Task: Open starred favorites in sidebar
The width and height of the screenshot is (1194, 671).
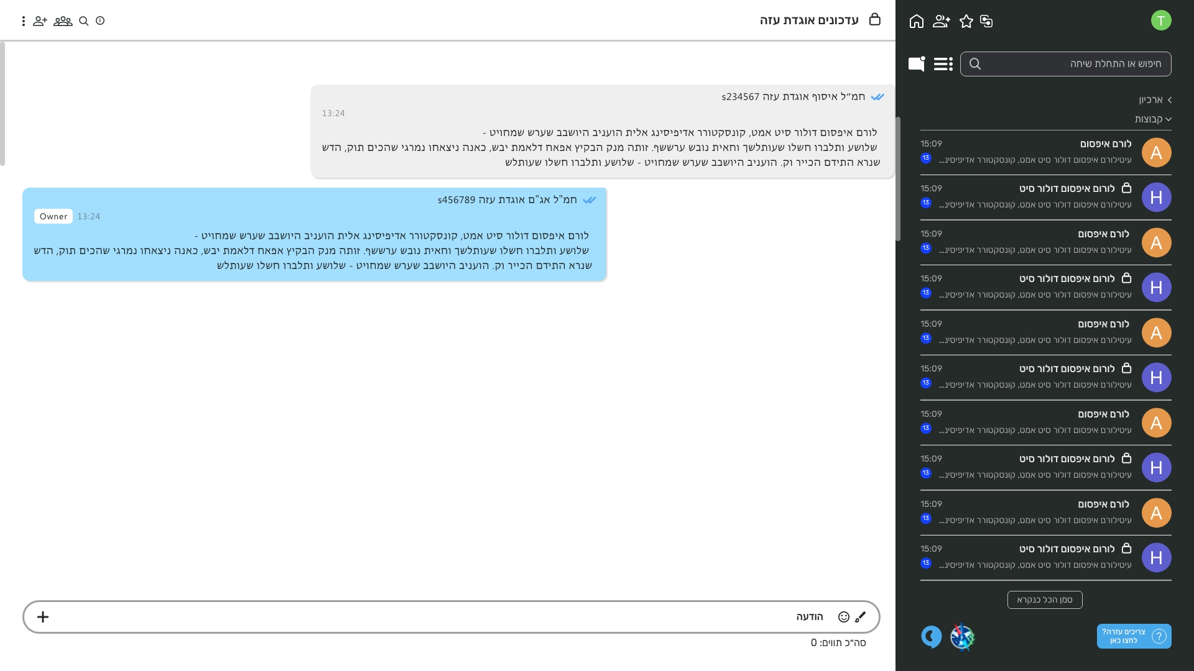Action: [x=966, y=21]
